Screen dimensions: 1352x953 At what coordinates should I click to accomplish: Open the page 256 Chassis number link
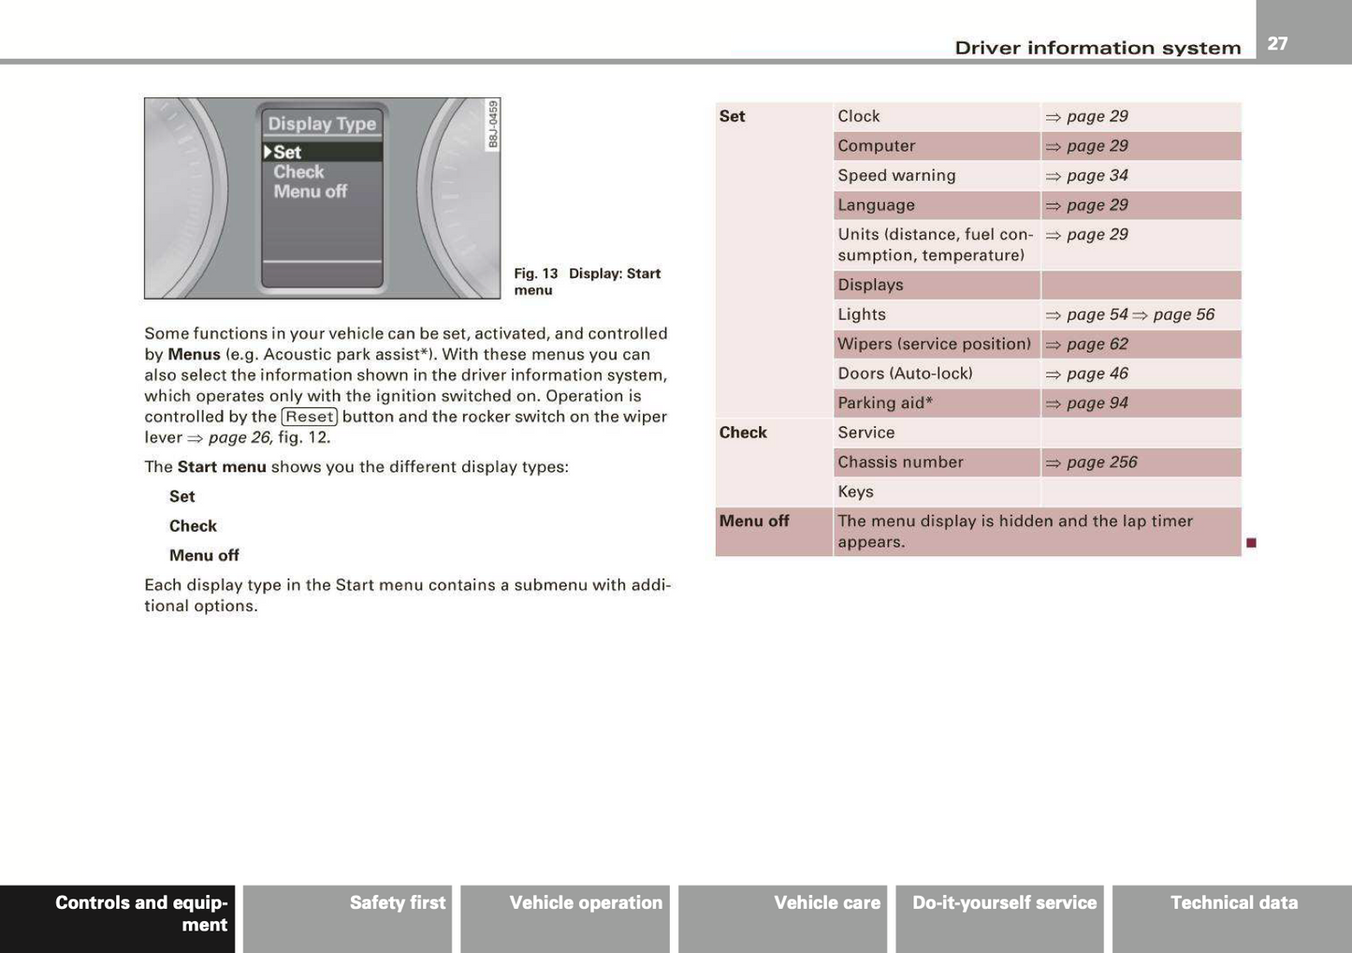1092,462
